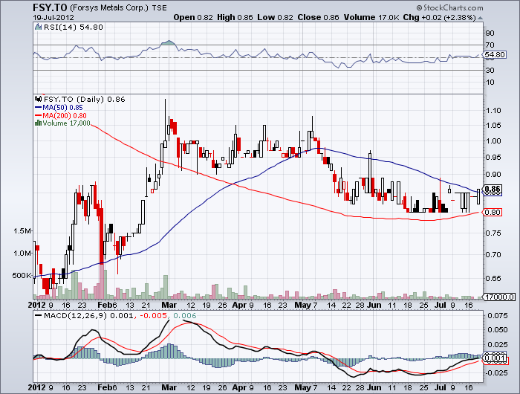
Task: Click the MACD(12,26,9) 0.001 legend label
Action: [89, 315]
